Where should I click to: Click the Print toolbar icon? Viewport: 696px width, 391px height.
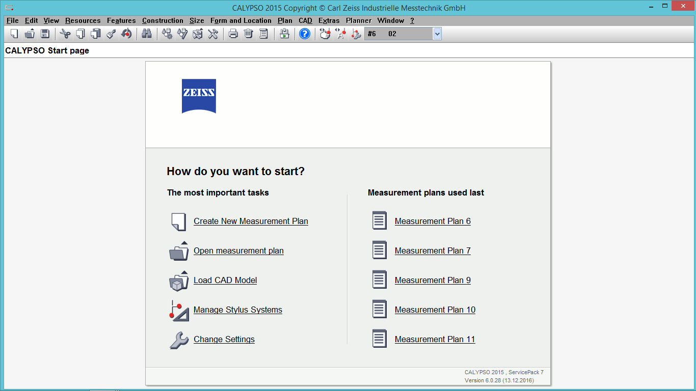[x=233, y=34]
